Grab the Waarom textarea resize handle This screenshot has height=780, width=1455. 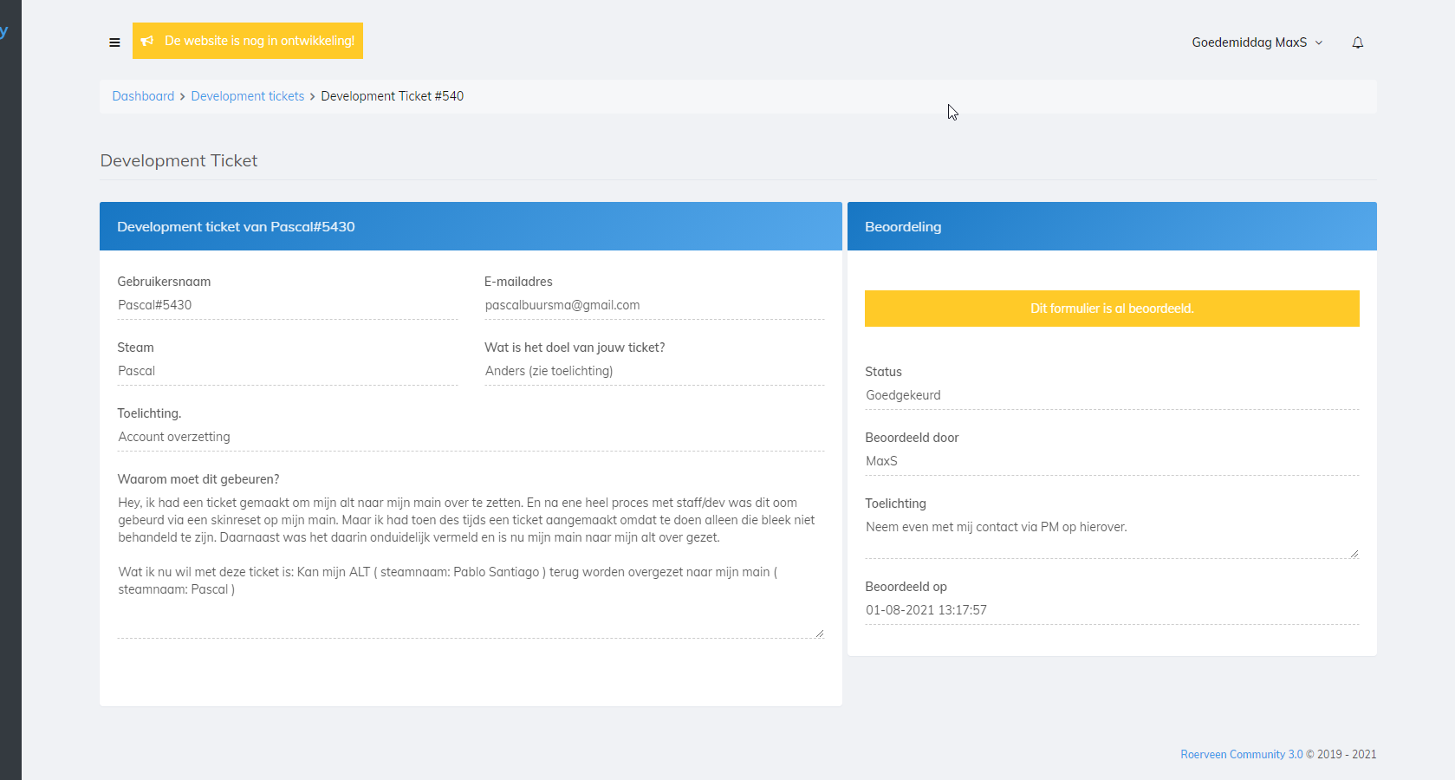[819, 634]
